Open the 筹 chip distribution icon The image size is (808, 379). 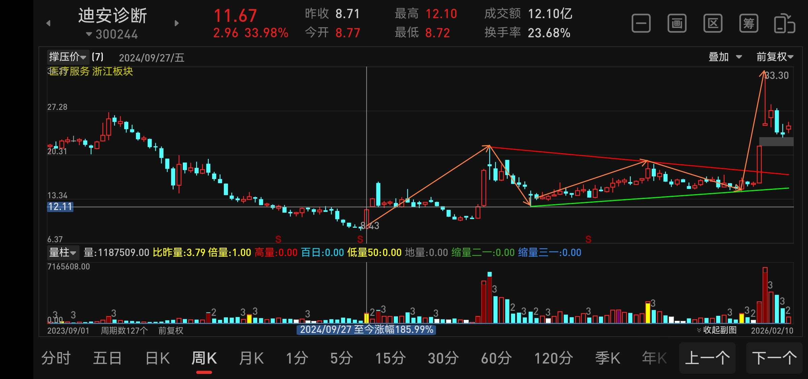pos(748,24)
